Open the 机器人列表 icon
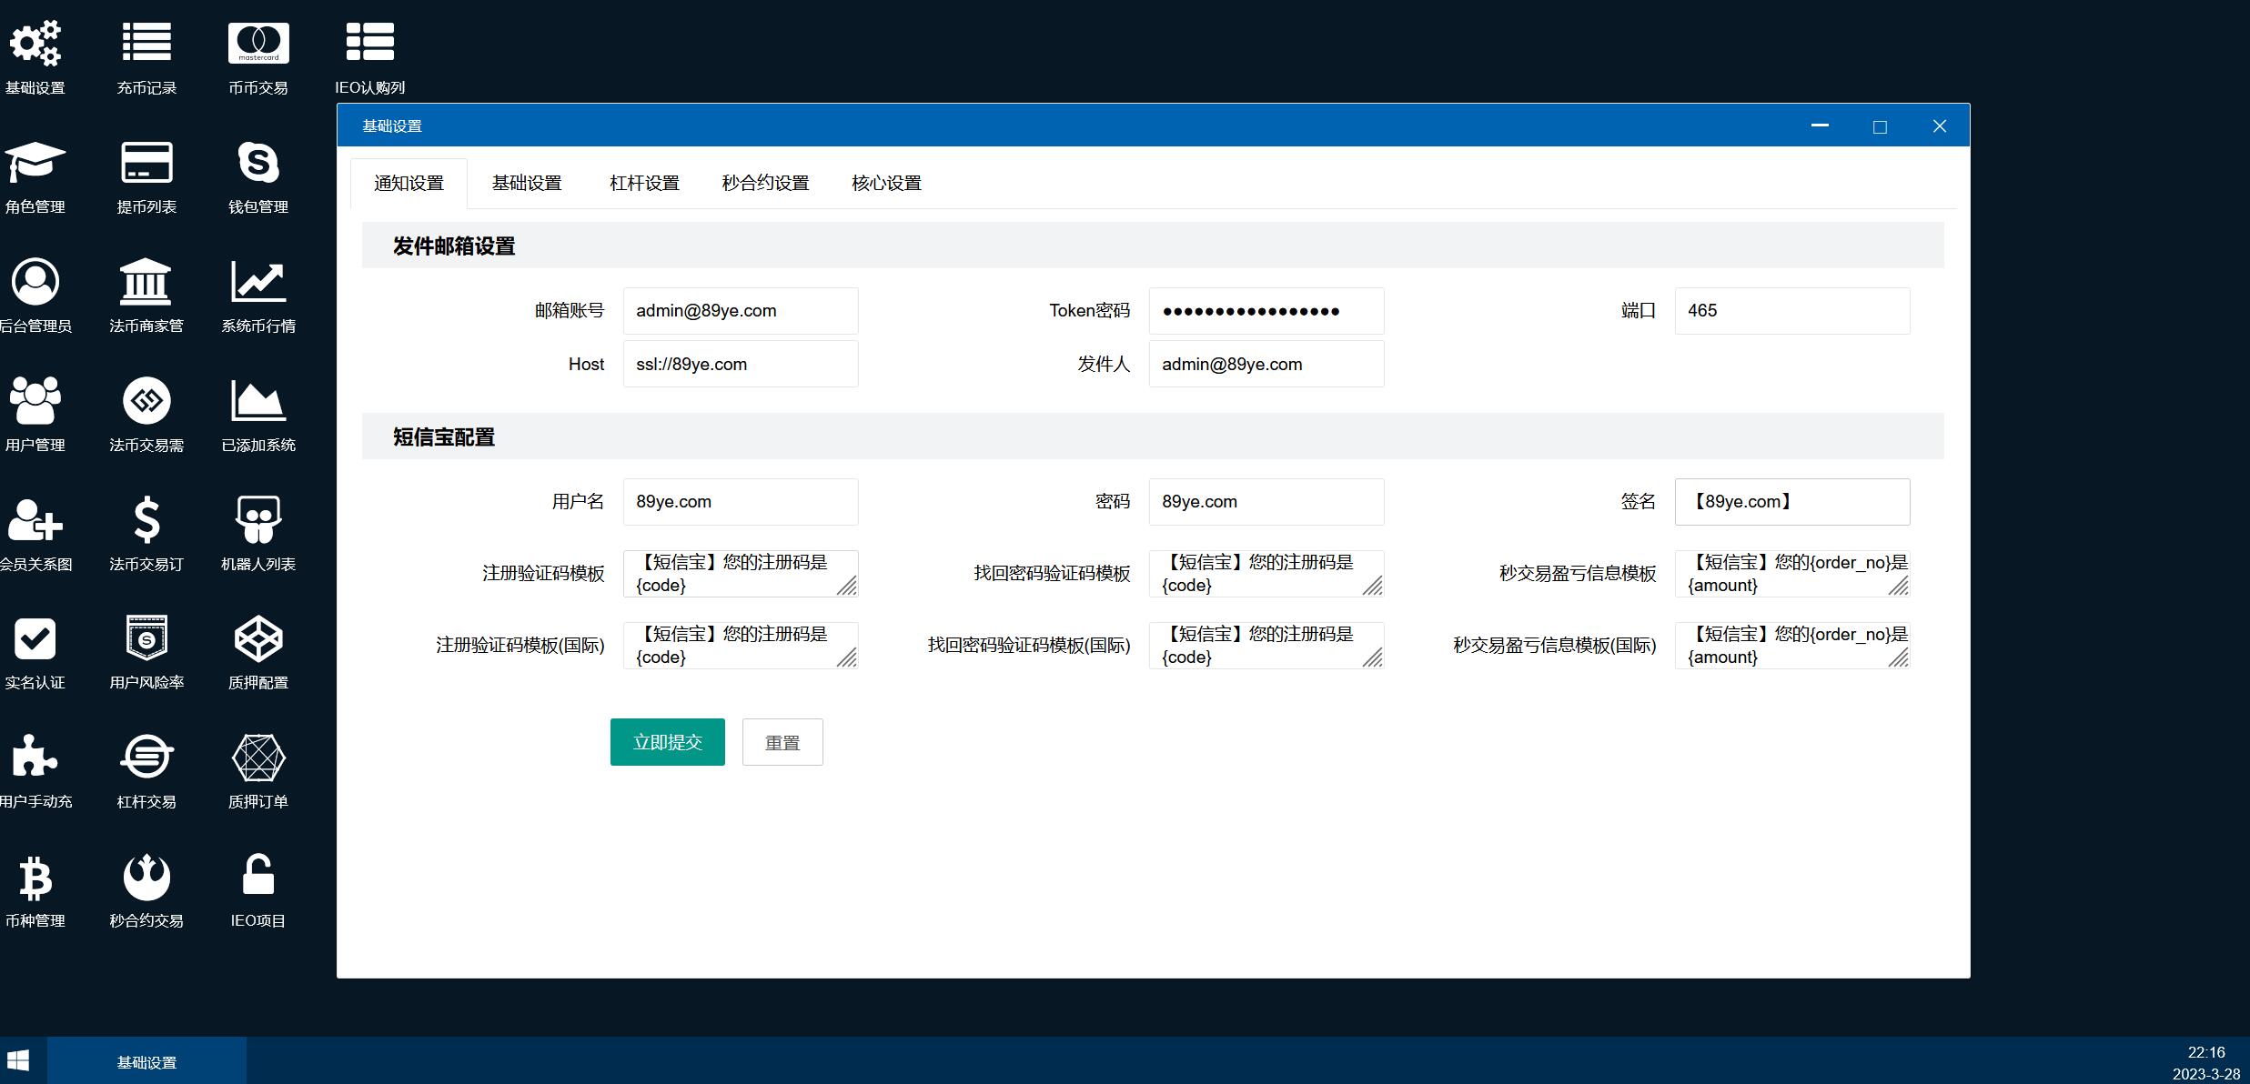 258,521
